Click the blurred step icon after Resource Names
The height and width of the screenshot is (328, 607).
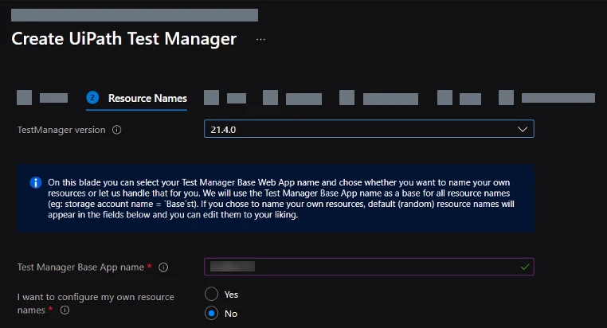(x=211, y=98)
